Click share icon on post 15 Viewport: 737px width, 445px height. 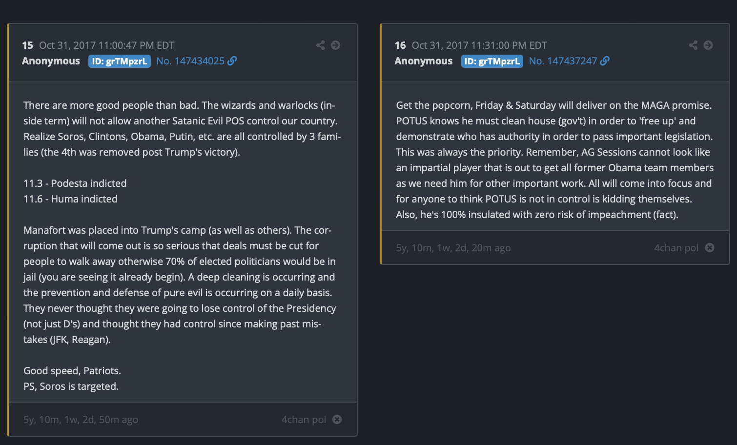(x=320, y=45)
